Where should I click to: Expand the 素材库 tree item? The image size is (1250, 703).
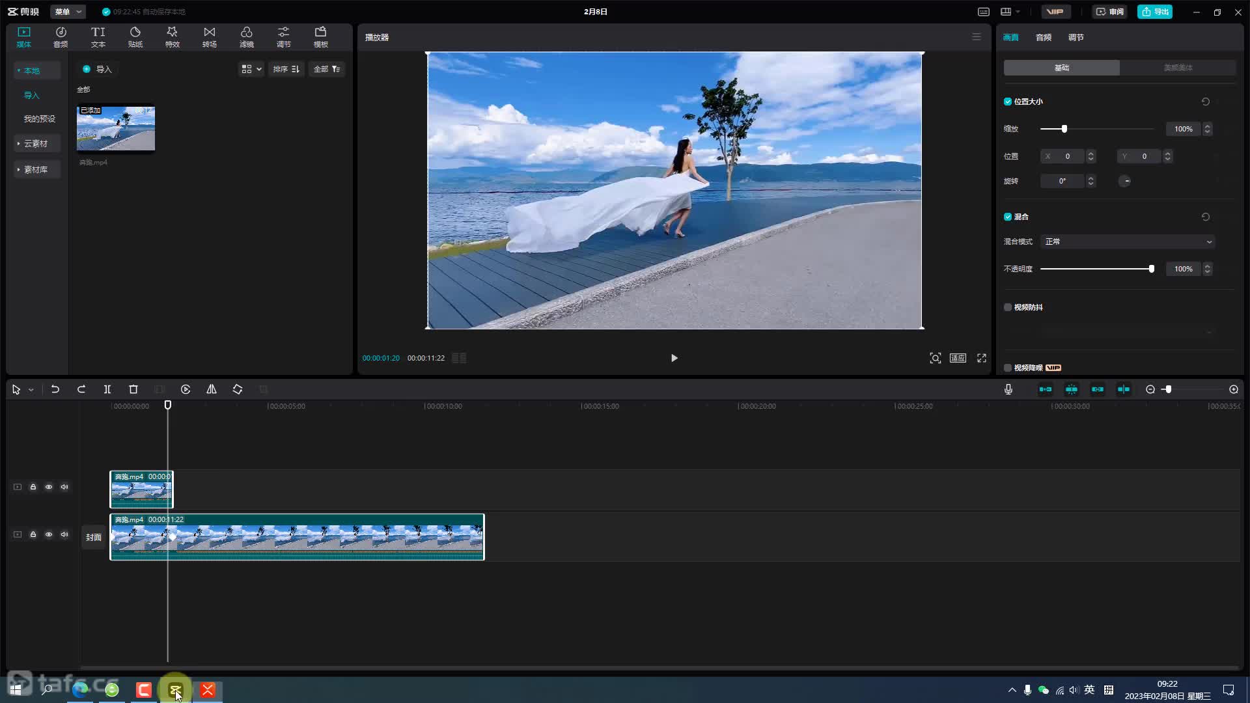[x=37, y=169]
